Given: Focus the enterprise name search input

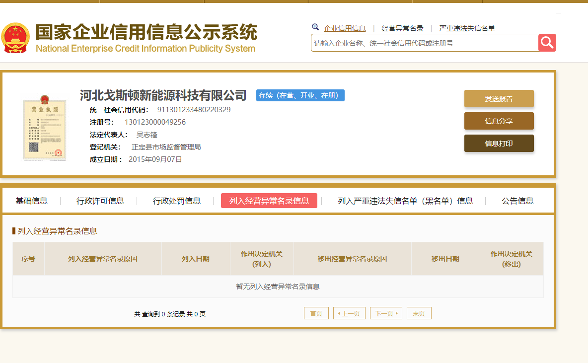Looking at the screenshot, I should [425, 43].
